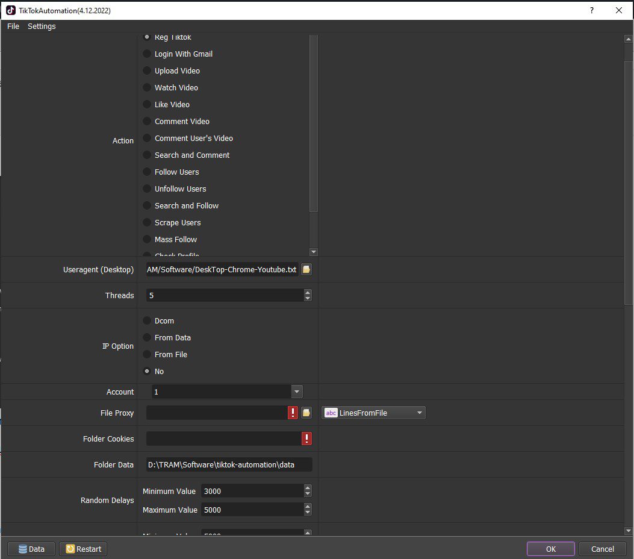This screenshot has width=634, height=559.
Task: Click the red warning icon in File Proxy field
Action: [293, 413]
